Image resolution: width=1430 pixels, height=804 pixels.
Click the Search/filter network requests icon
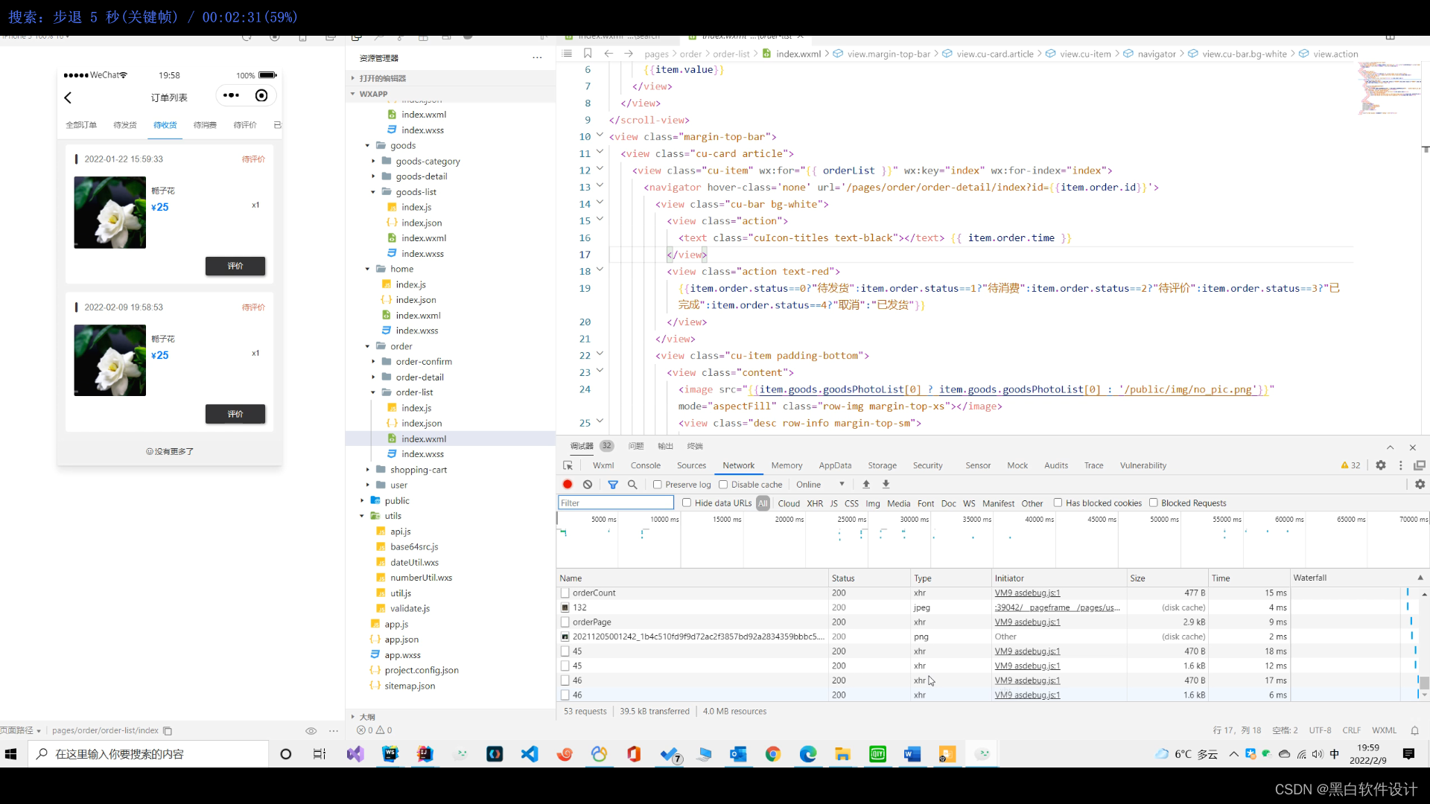click(x=632, y=483)
